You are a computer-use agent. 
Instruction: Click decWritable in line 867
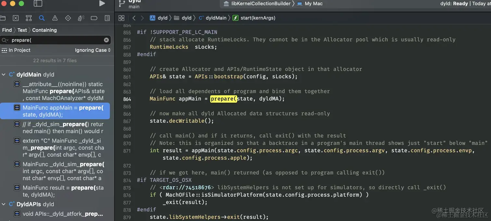(x=187, y=121)
